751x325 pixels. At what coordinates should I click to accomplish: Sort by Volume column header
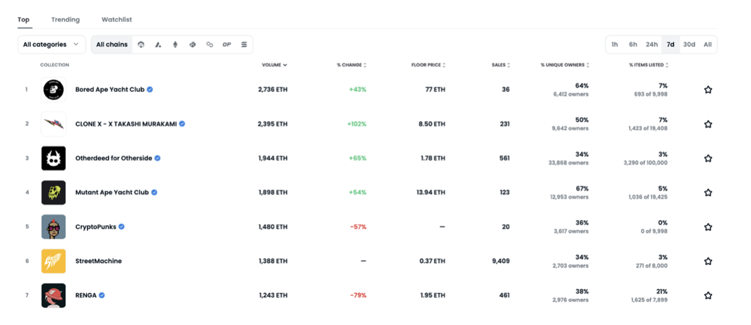(x=274, y=65)
